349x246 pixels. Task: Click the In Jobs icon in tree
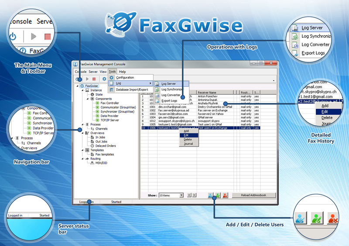(x=92, y=137)
